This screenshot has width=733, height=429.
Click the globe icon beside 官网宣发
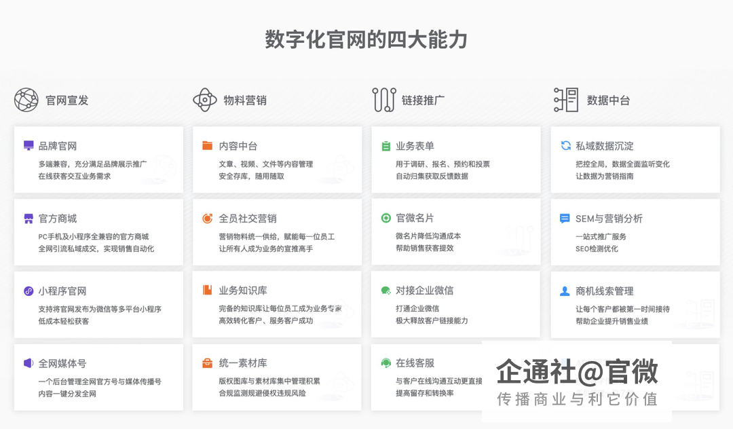point(26,100)
